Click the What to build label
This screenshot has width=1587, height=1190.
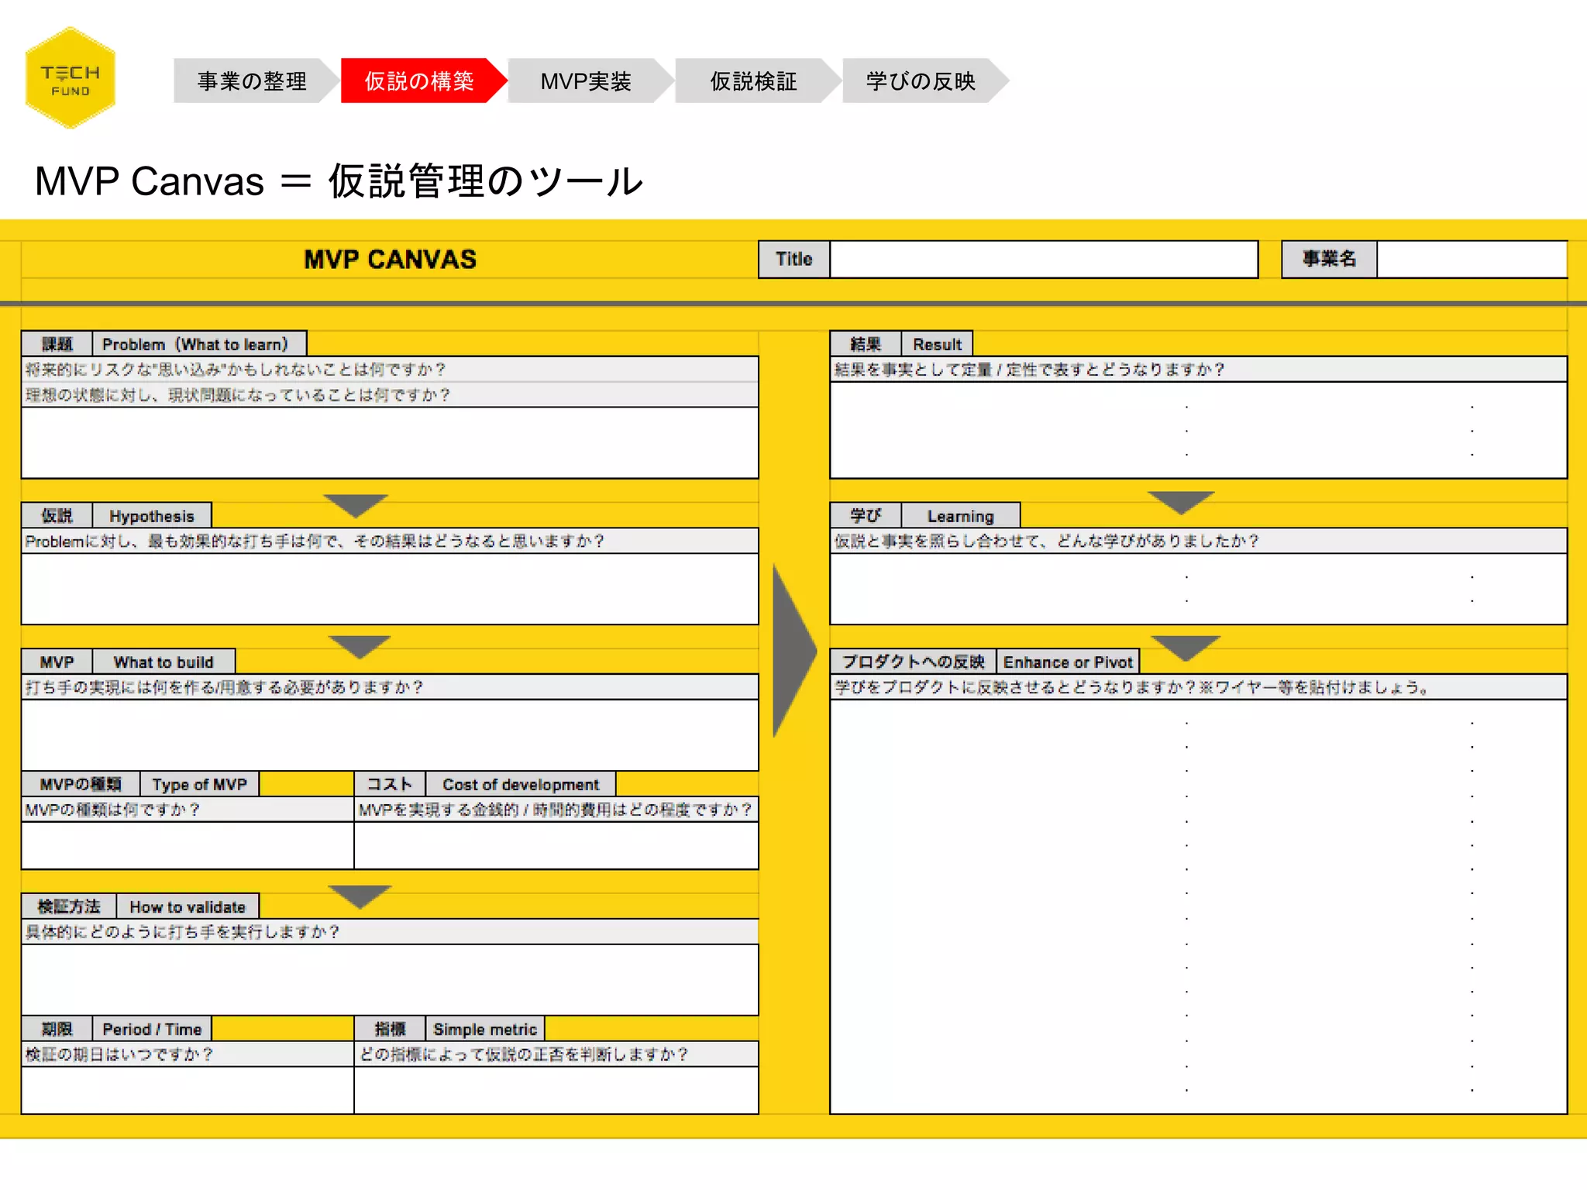tap(164, 662)
